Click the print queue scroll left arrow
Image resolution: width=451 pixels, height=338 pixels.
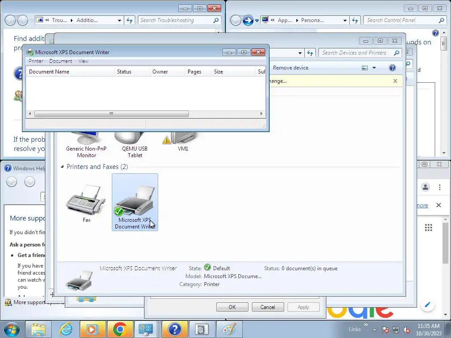(x=30, y=114)
